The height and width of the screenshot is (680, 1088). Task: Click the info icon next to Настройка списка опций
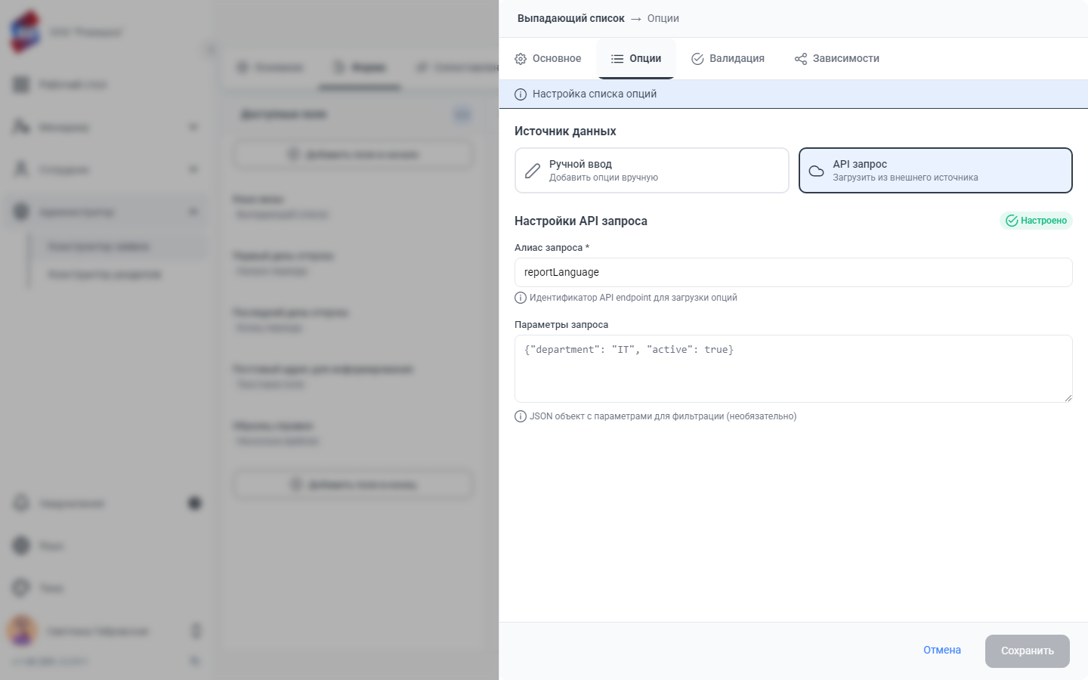coord(521,94)
